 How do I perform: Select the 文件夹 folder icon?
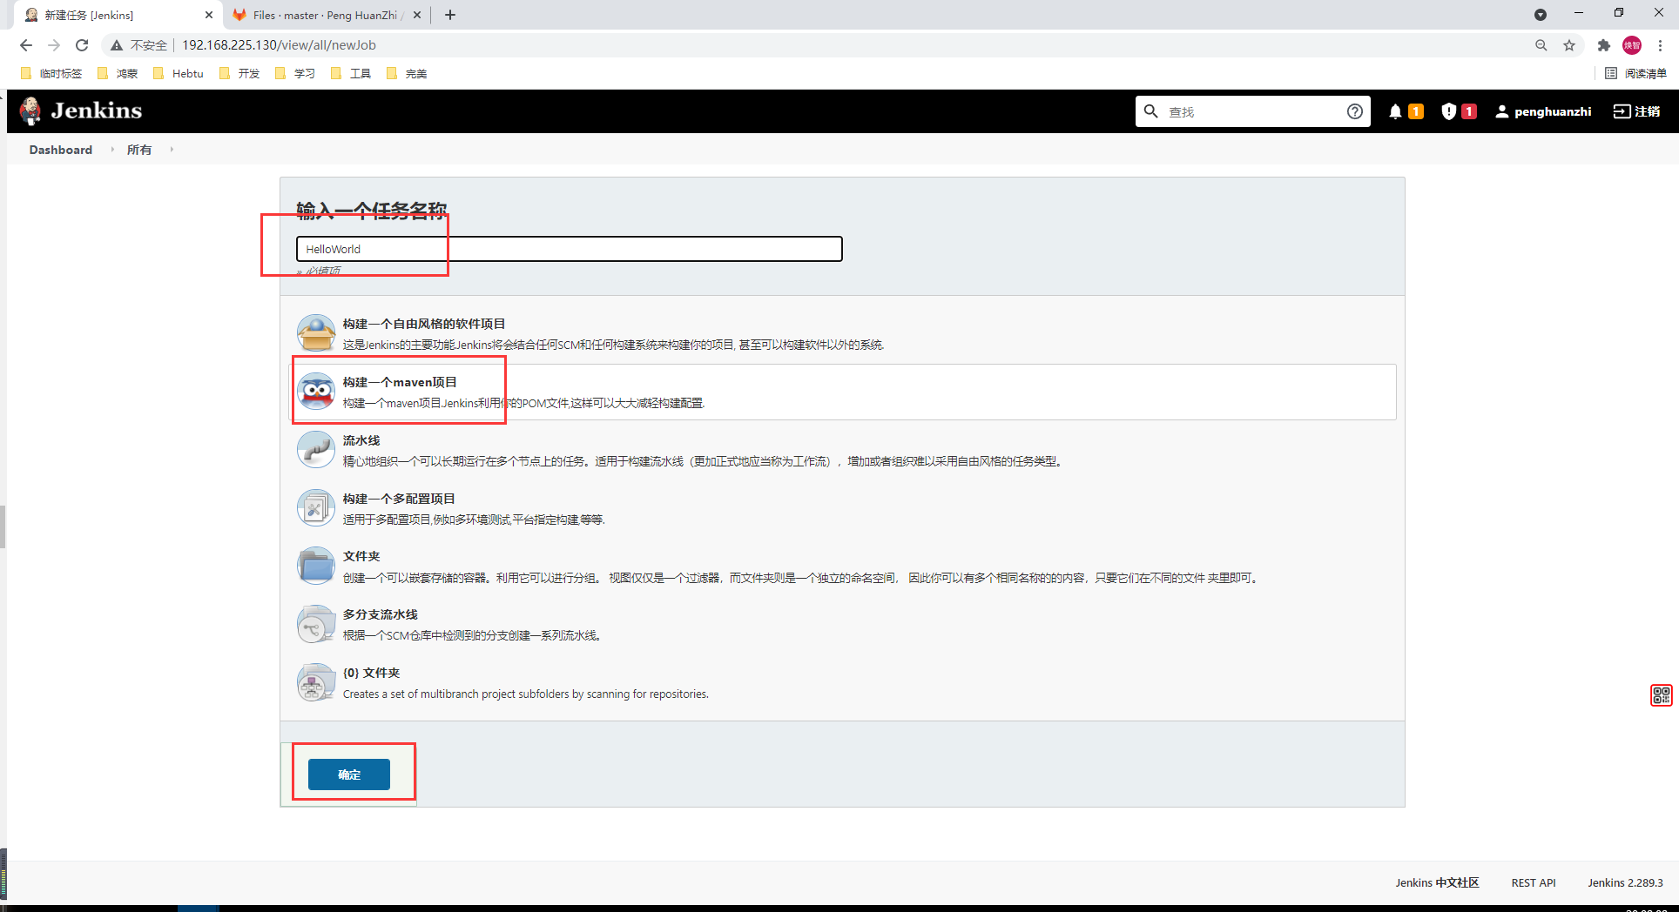tap(316, 567)
